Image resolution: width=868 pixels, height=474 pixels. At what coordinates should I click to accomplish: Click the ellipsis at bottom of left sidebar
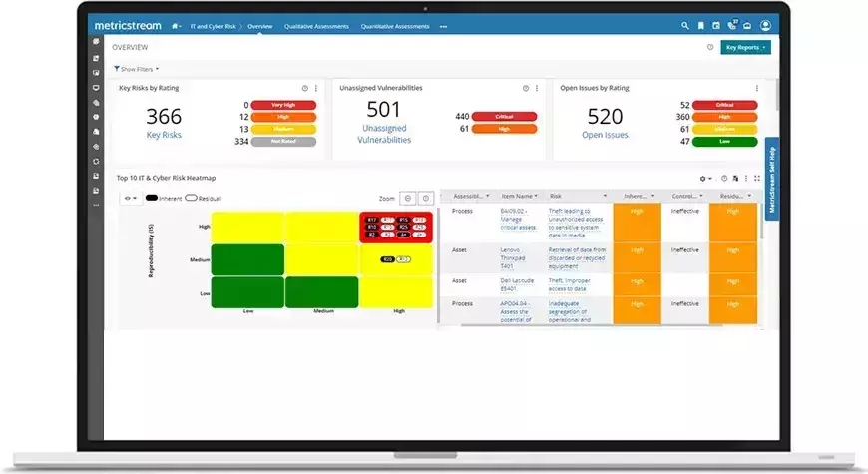[x=96, y=205]
